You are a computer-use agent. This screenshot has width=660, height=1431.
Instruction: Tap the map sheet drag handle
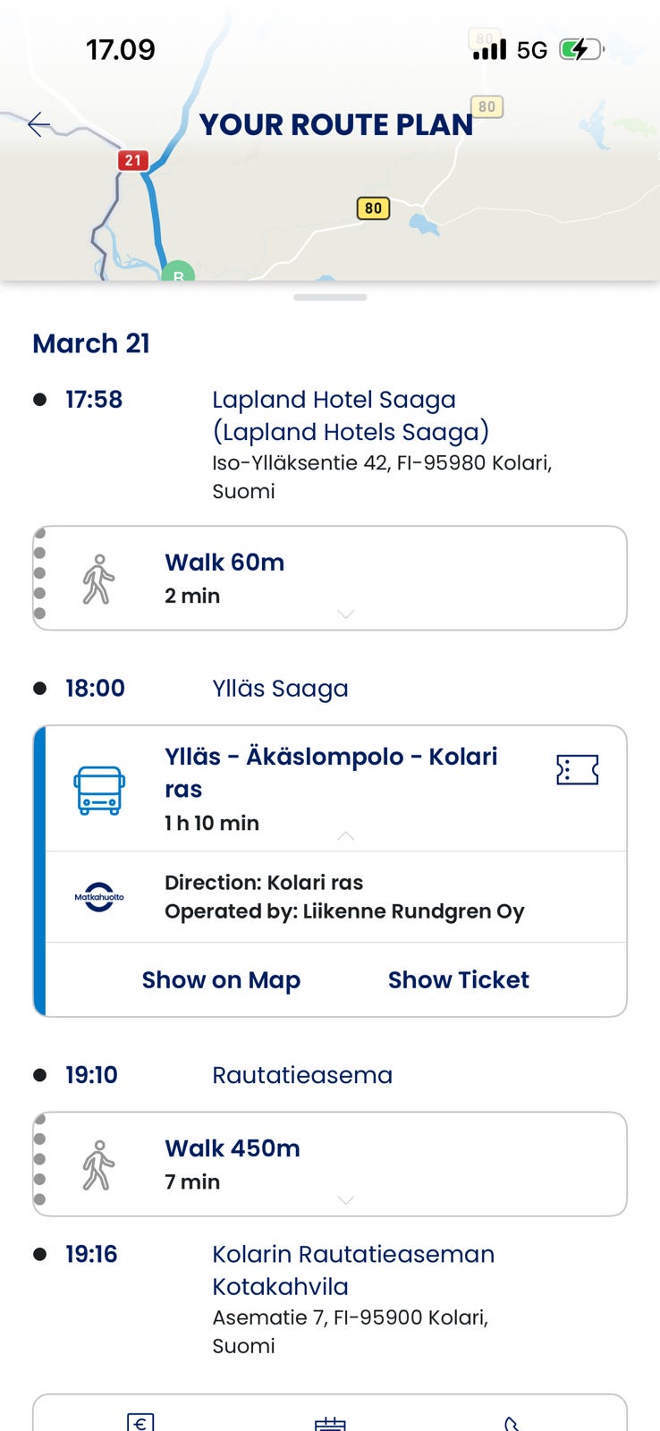coord(330,297)
